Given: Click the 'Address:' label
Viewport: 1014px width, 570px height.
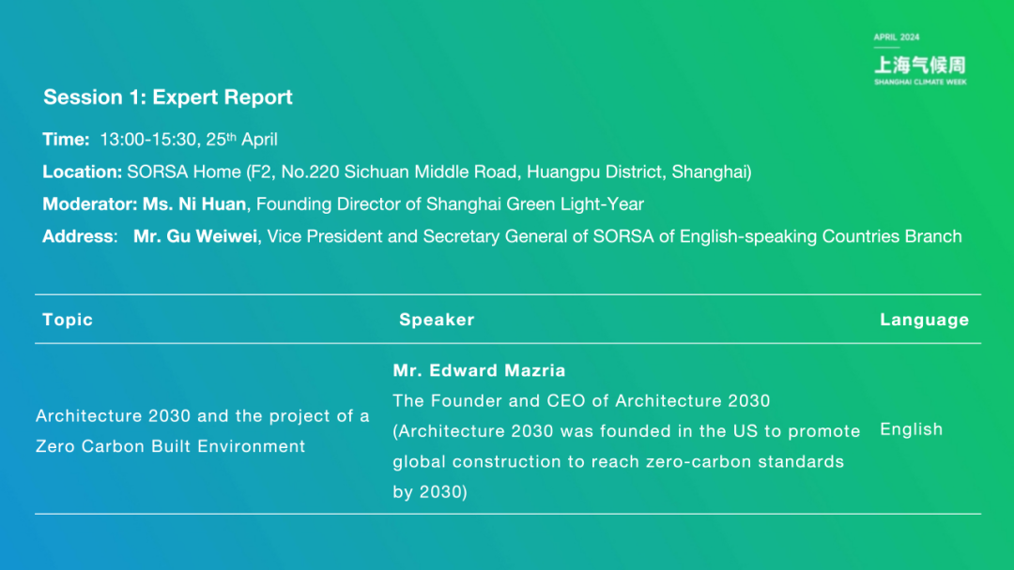Looking at the screenshot, I should coord(80,236).
